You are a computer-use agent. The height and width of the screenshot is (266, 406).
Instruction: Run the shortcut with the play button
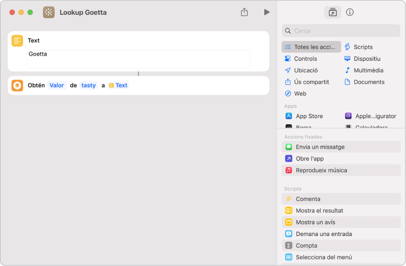click(x=267, y=12)
